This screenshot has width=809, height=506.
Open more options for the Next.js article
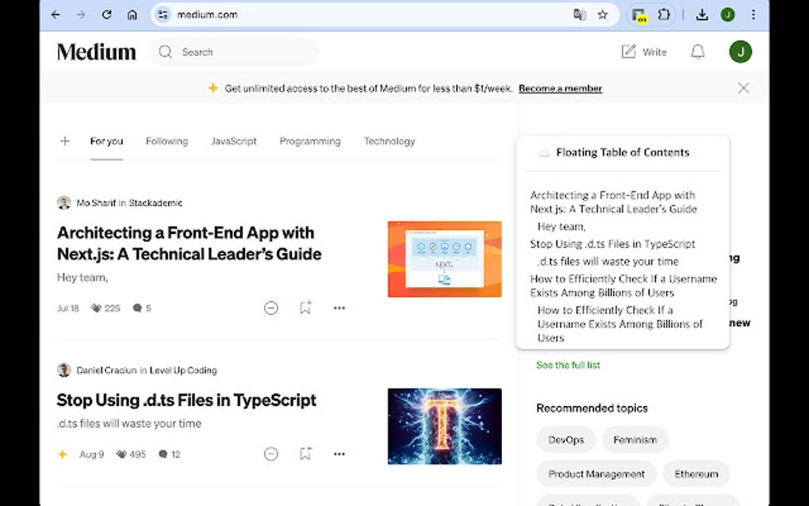coord(339,308)
